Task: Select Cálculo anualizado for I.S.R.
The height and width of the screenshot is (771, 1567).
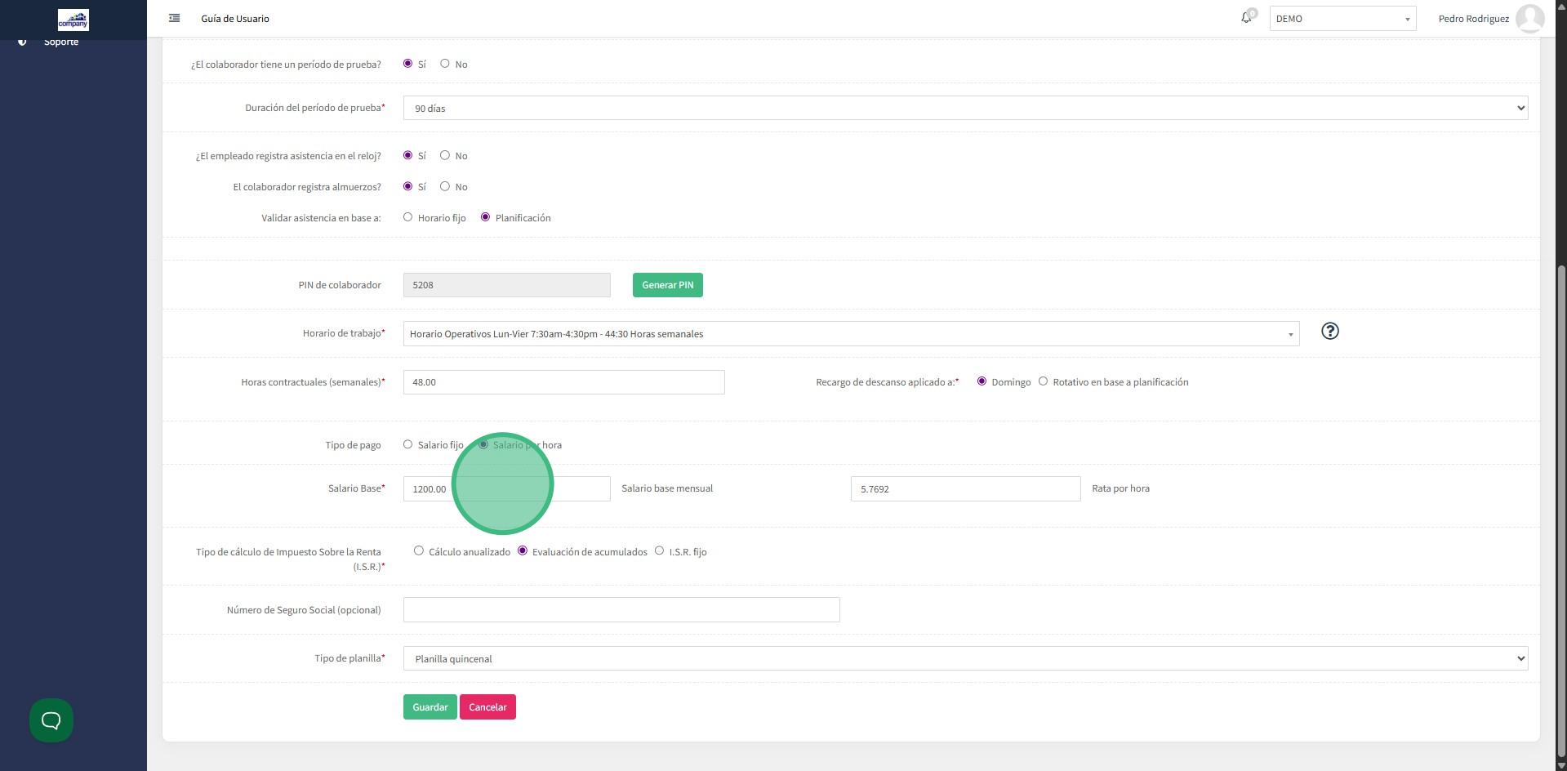Action: [419, 551]
